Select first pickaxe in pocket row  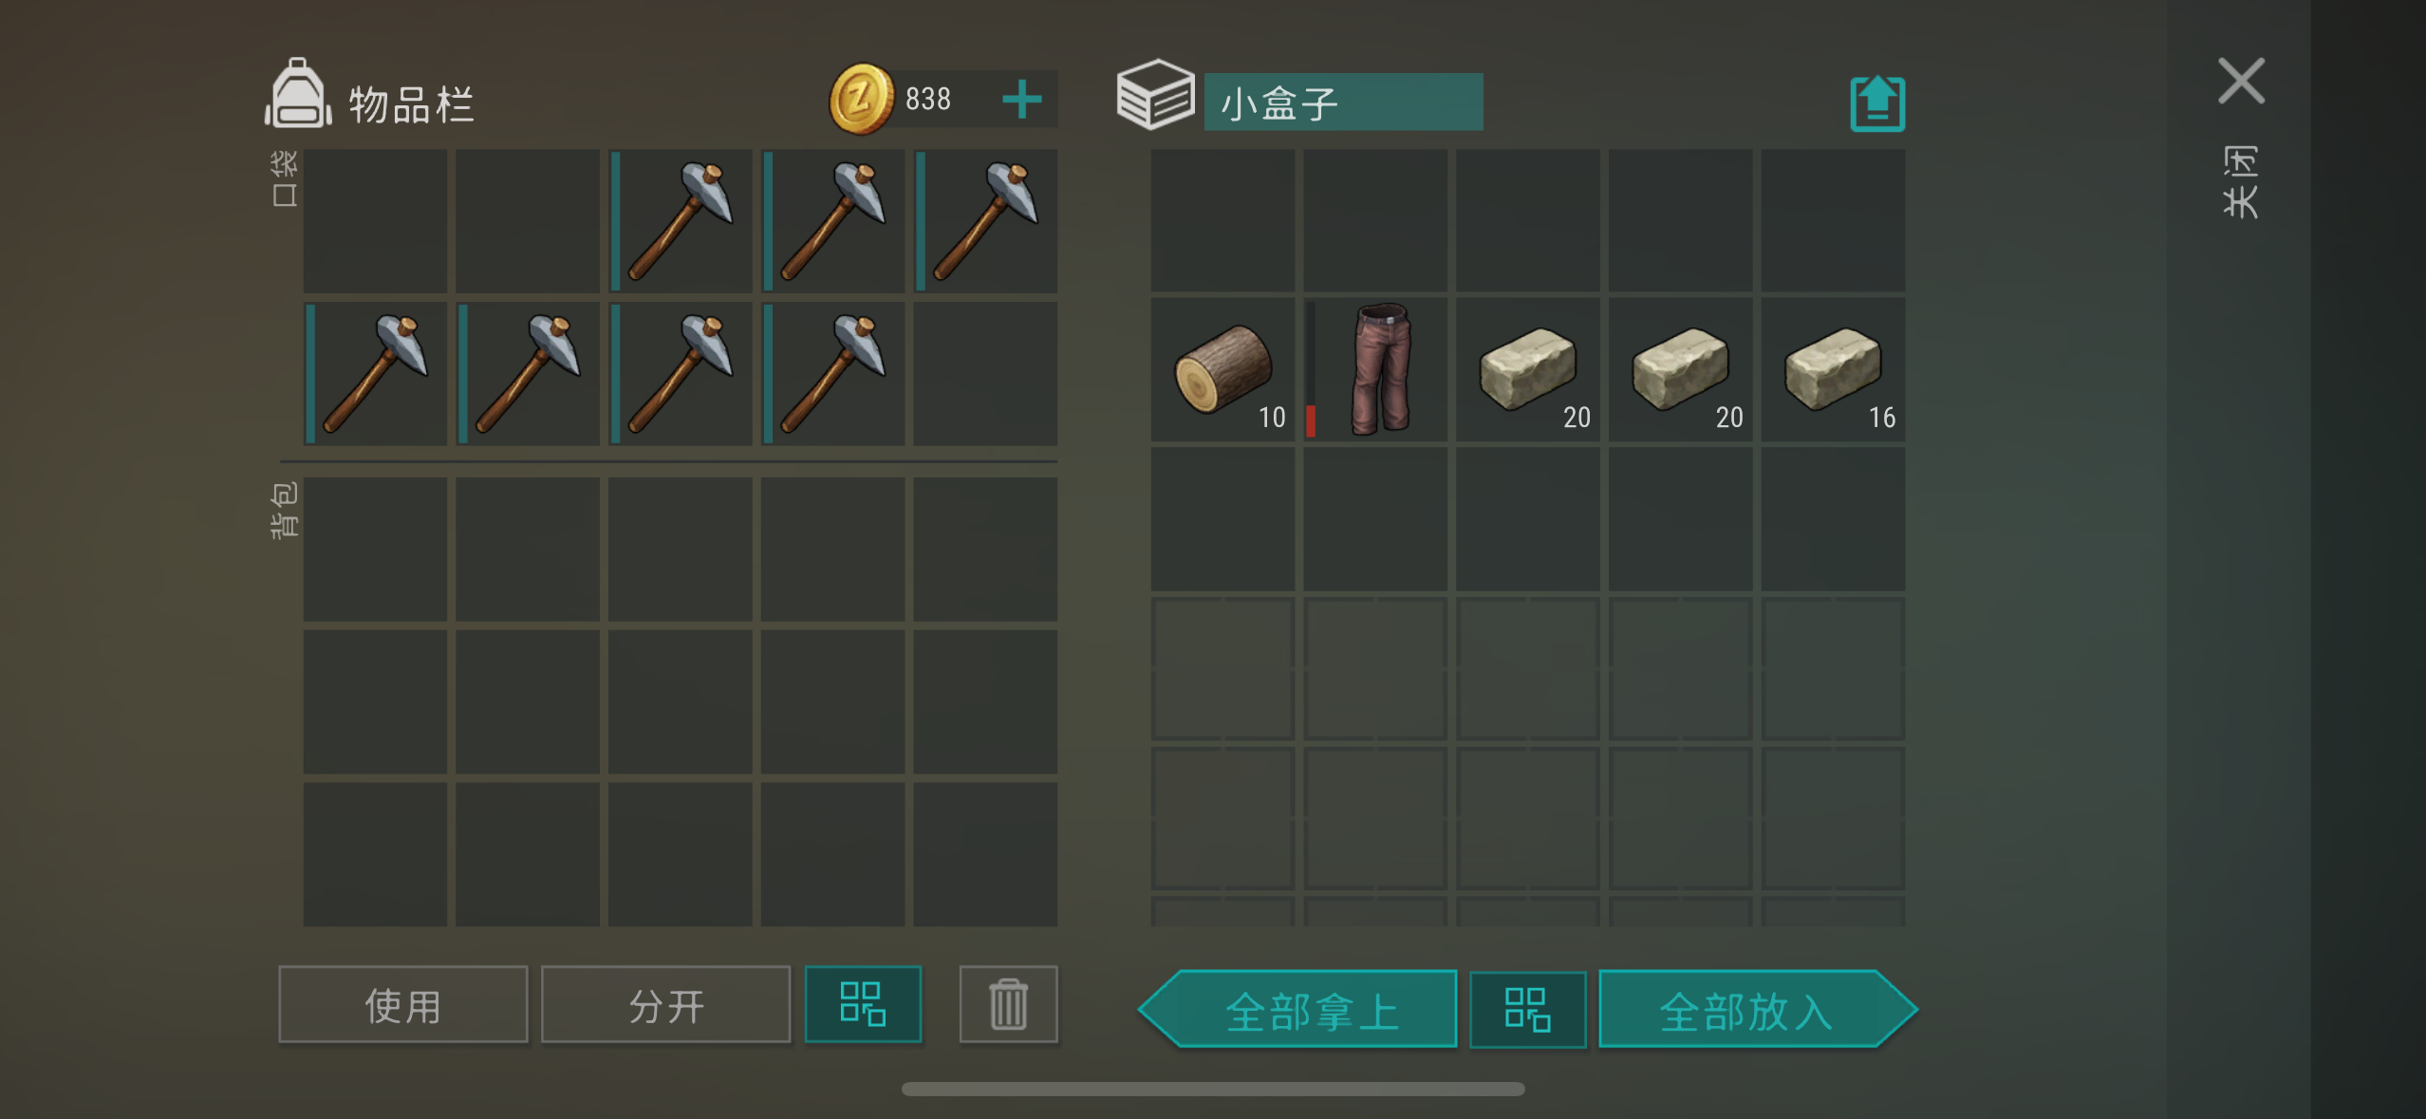[681, 221]
